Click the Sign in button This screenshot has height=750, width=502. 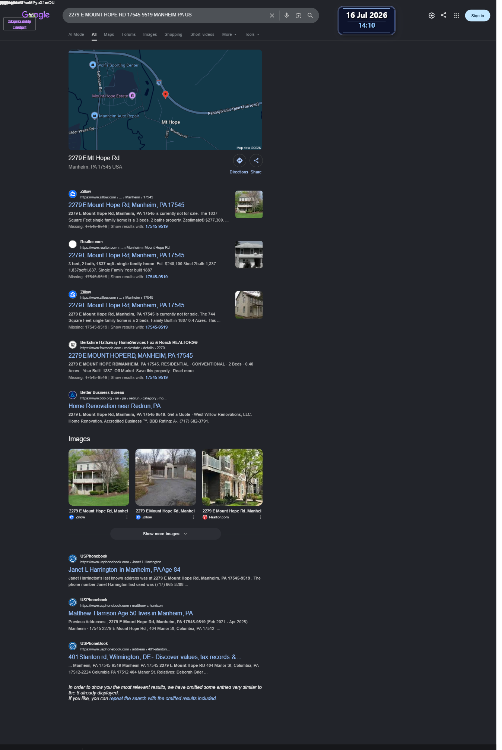[477, 16]
